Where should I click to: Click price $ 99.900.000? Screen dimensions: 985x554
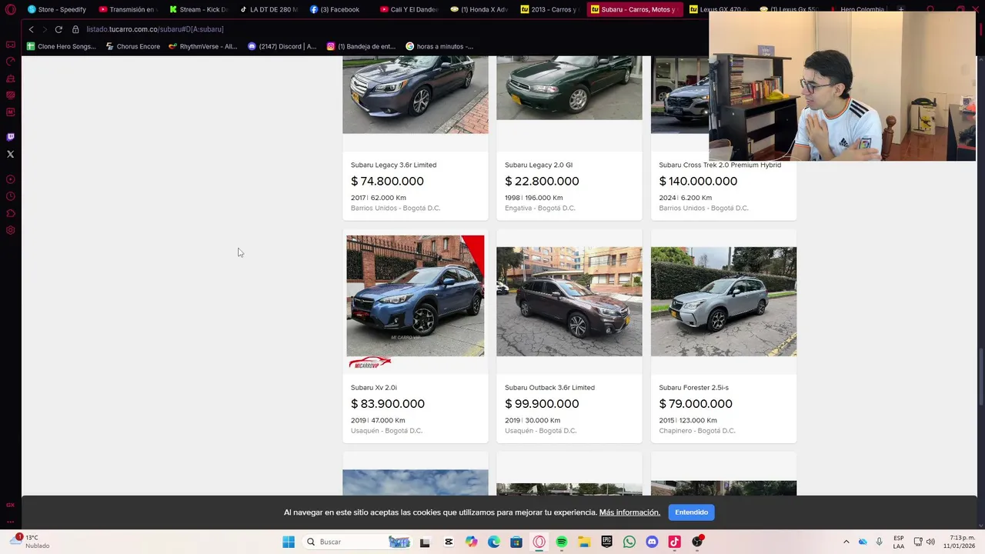[542, 404]
